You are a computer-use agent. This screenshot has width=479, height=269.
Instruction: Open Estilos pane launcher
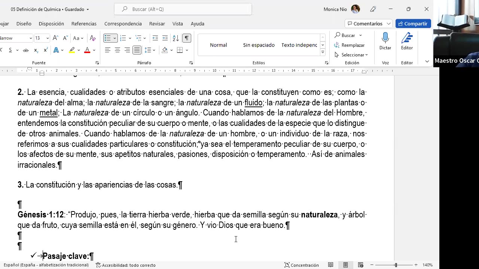coord(326,63)
